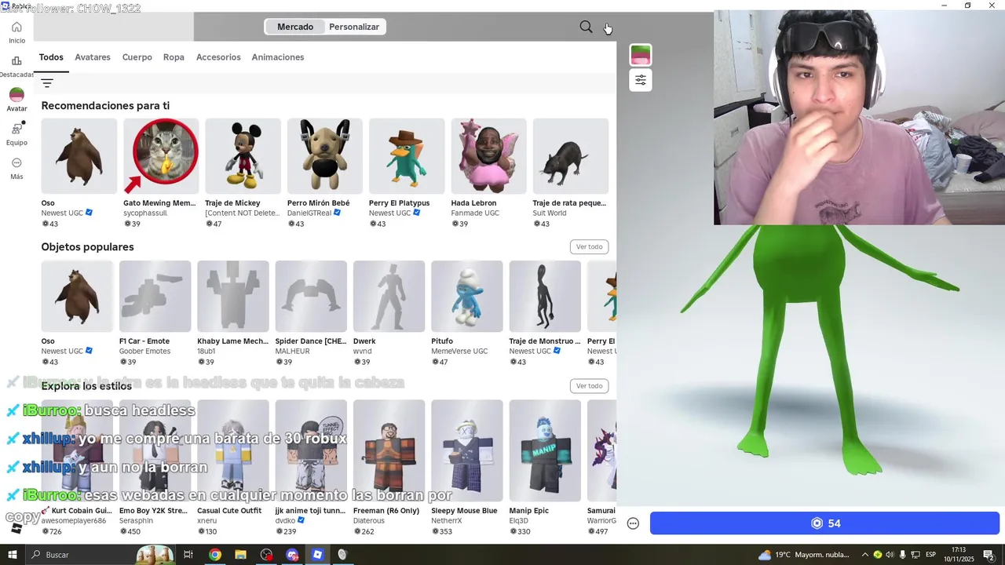
Task: Click Fanmade UGC creator link
Action: pos(475,213)
